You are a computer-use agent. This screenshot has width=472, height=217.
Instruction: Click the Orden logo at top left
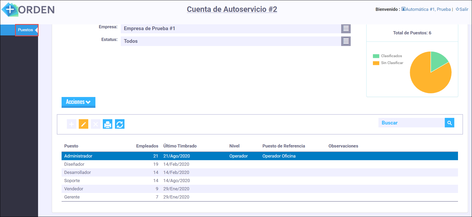28,10
